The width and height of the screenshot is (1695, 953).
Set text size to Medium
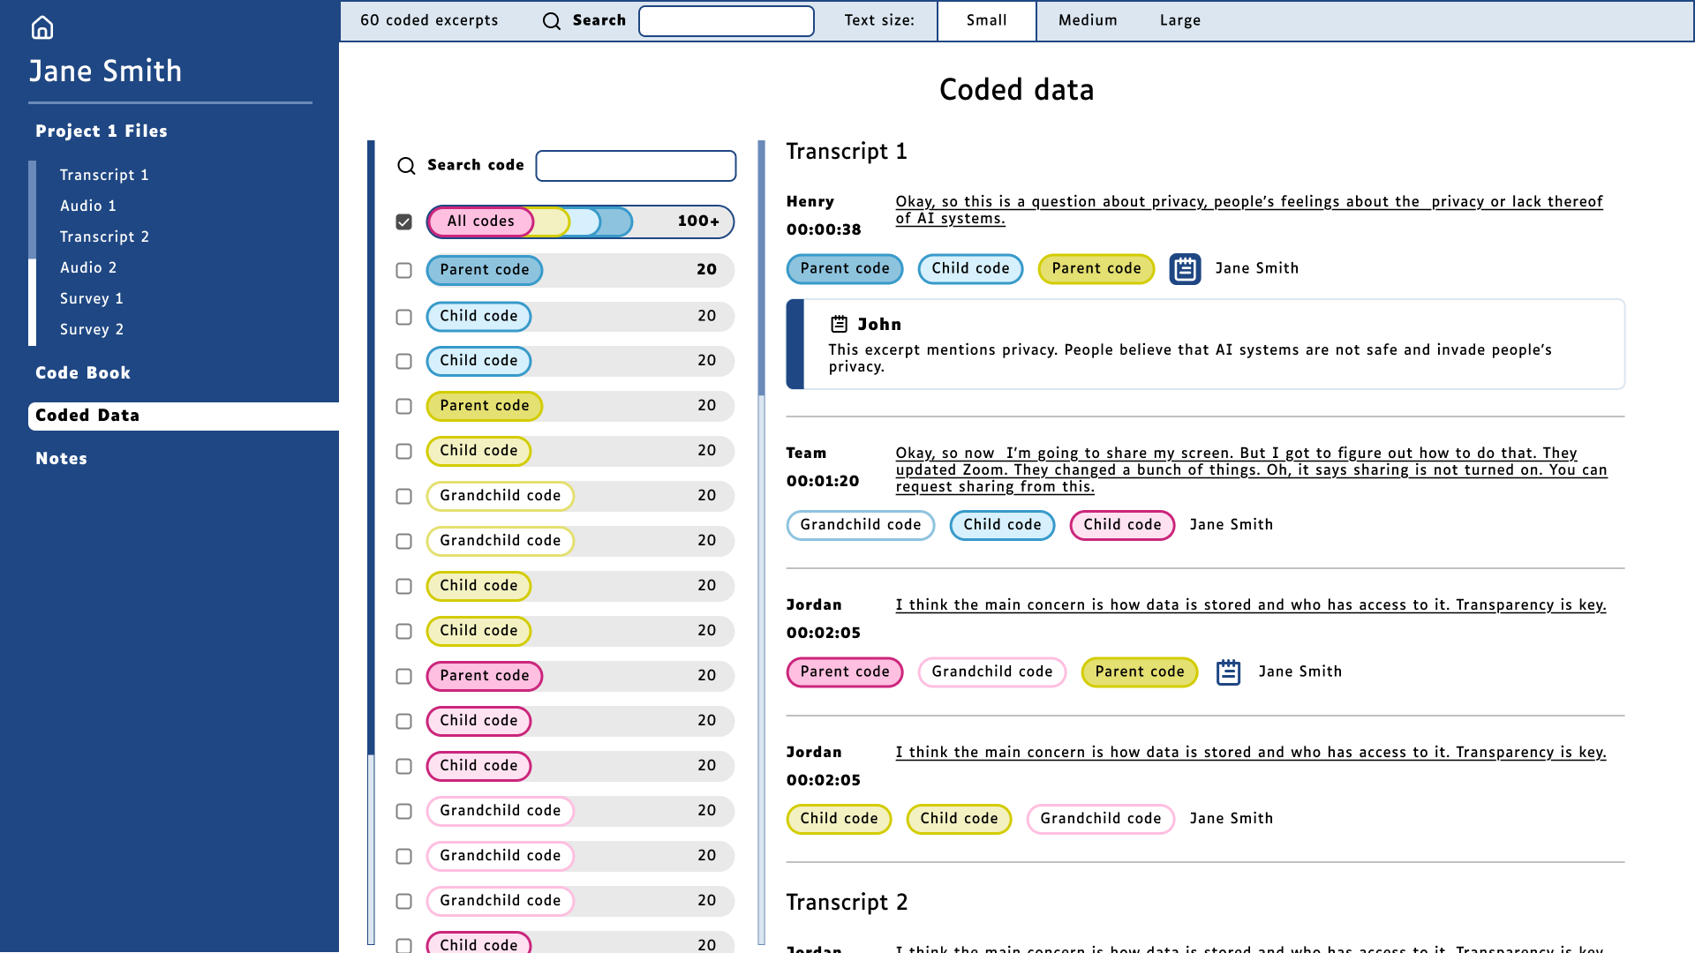point(1088,21)
